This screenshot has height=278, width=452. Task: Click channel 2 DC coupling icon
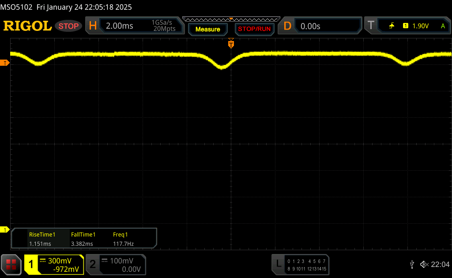click(x=105, y=261)
